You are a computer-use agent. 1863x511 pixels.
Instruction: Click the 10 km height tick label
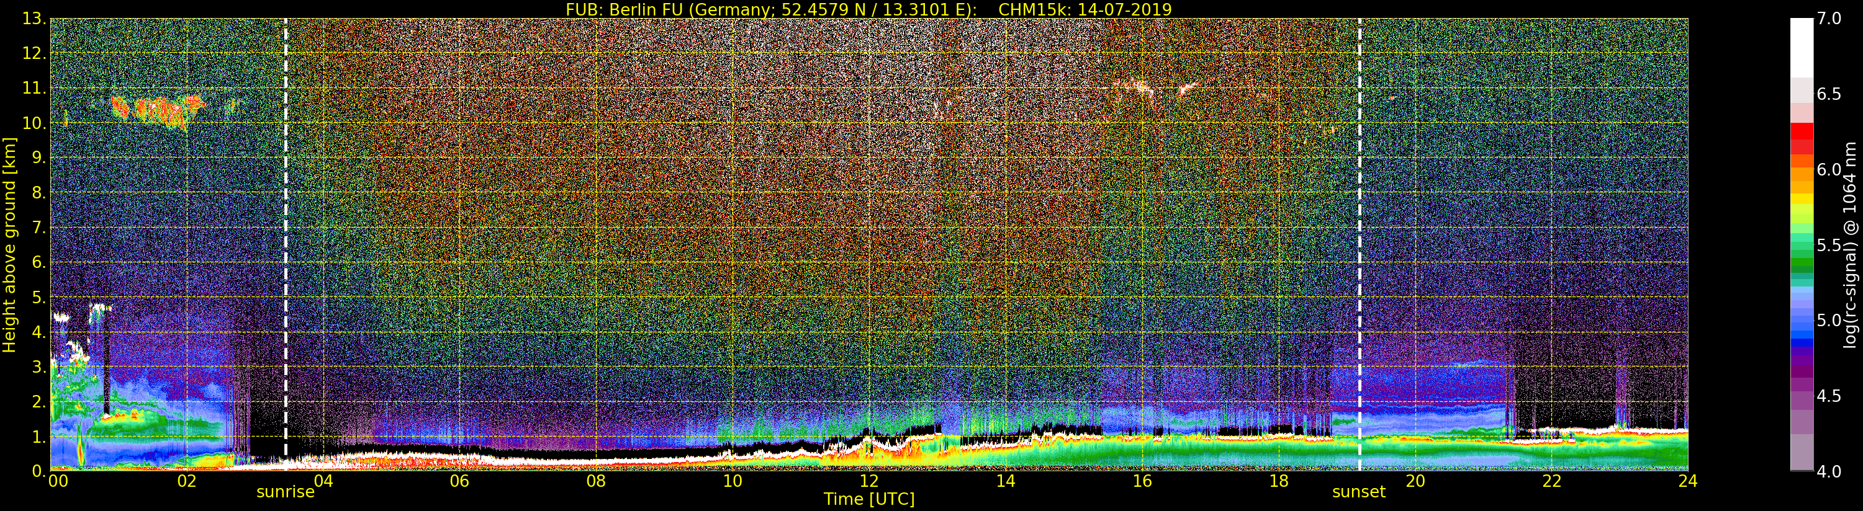coord(34,123)
